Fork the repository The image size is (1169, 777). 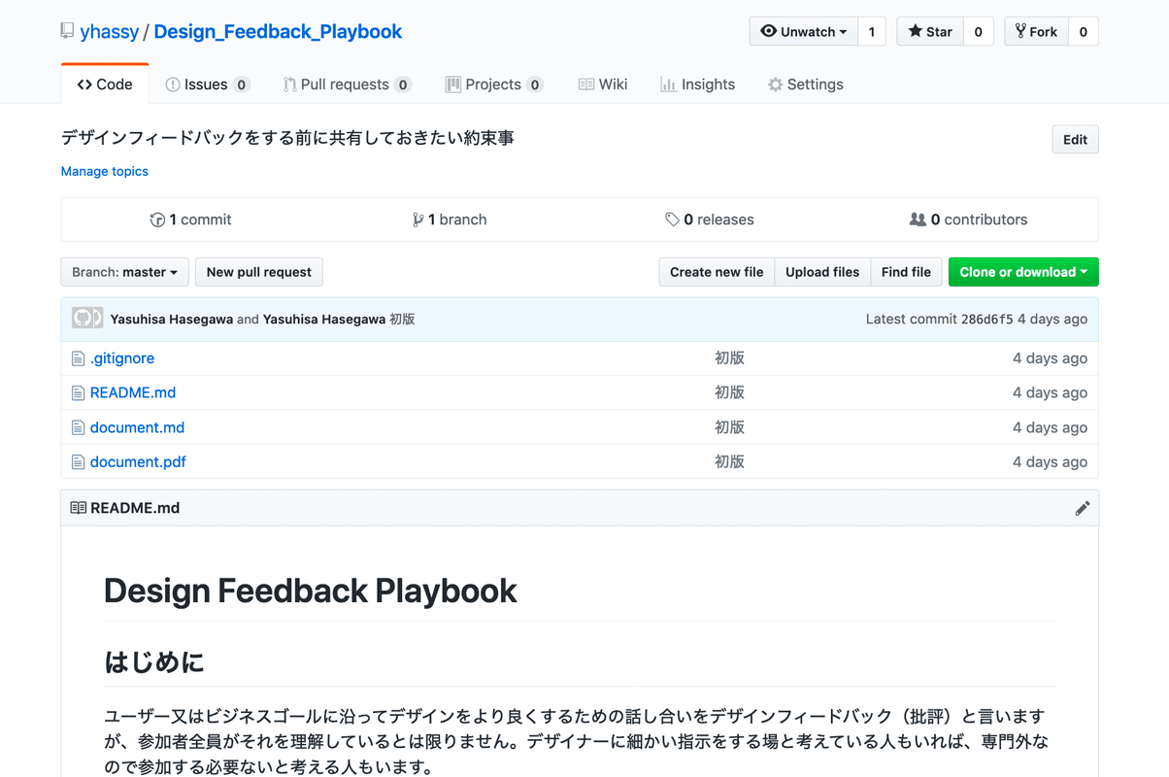[x=1036, y=31]
